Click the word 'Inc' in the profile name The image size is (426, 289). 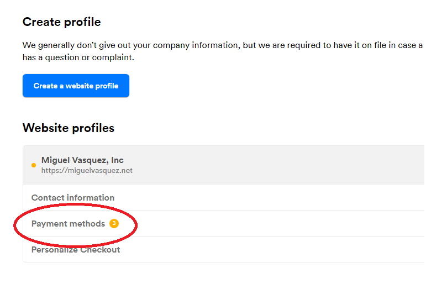117,160
